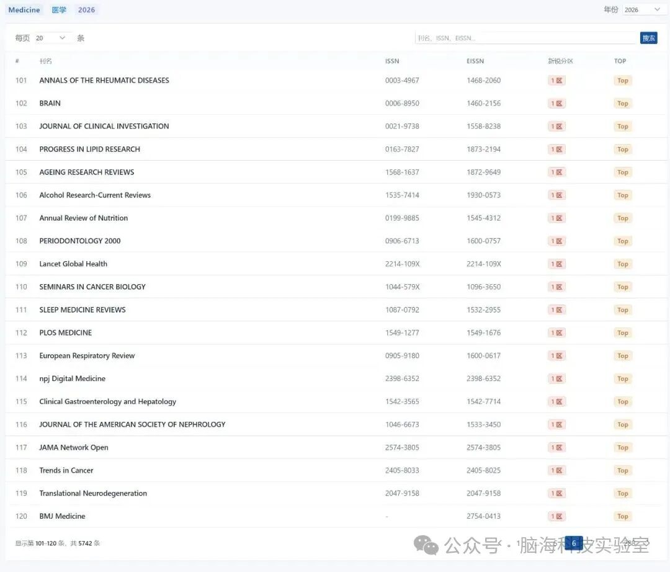Select SLEEP MEDICINE REVIEWS journal name

point(83,310)
